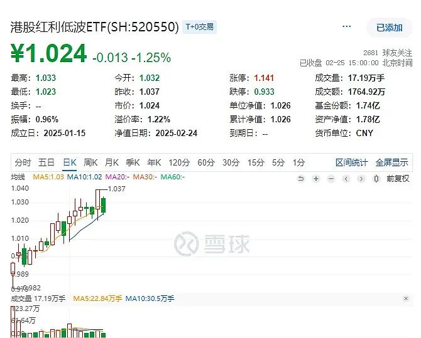The image size is (421, 338).
Task: Select the 周K chart tab
Action: point(90,162)
